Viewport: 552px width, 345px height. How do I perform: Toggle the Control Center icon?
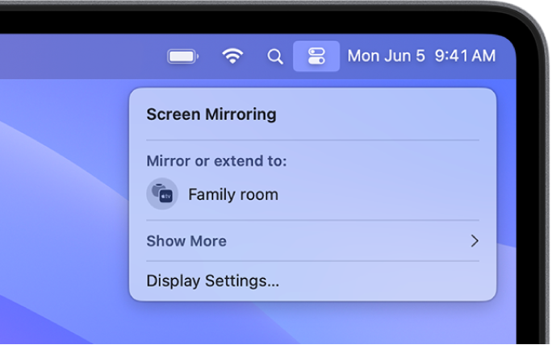pos(316,56)
